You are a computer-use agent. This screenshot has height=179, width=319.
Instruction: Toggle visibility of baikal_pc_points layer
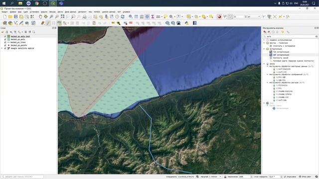[x=5, y=45]
